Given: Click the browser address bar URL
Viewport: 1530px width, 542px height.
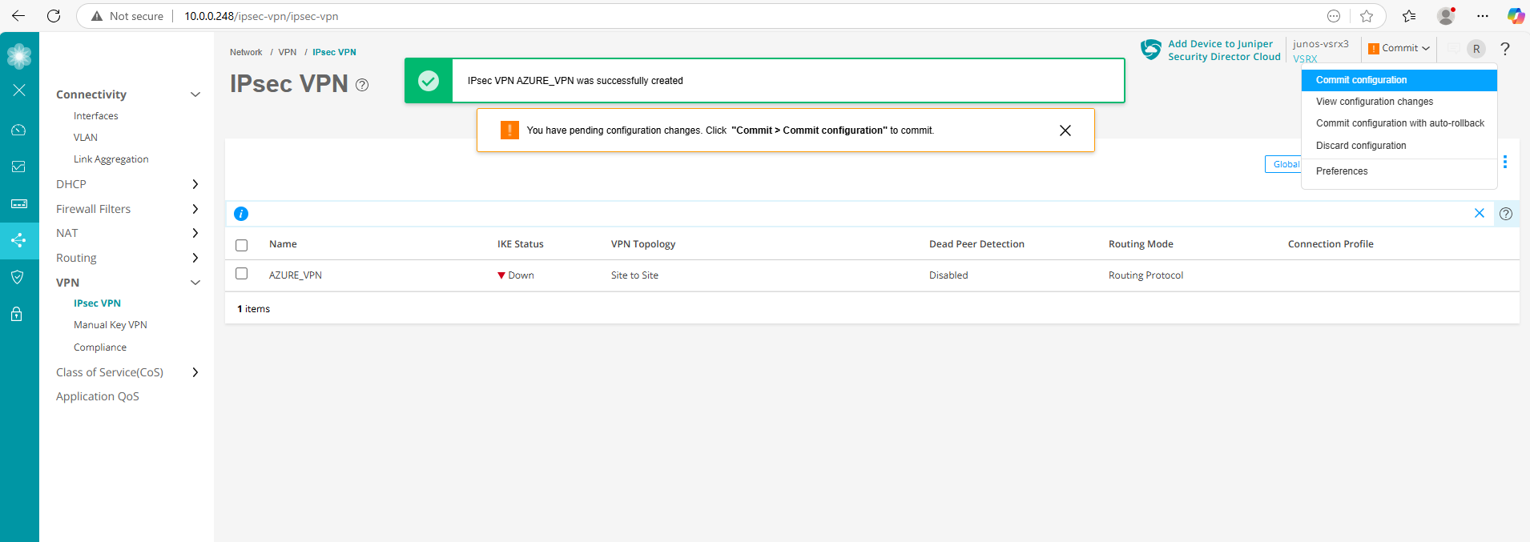Looking at the screenshot, I should pyautogui.click(x=261, y=16).
